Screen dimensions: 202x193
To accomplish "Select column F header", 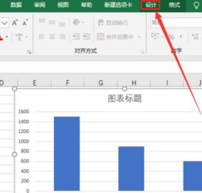I will point(68,83).
